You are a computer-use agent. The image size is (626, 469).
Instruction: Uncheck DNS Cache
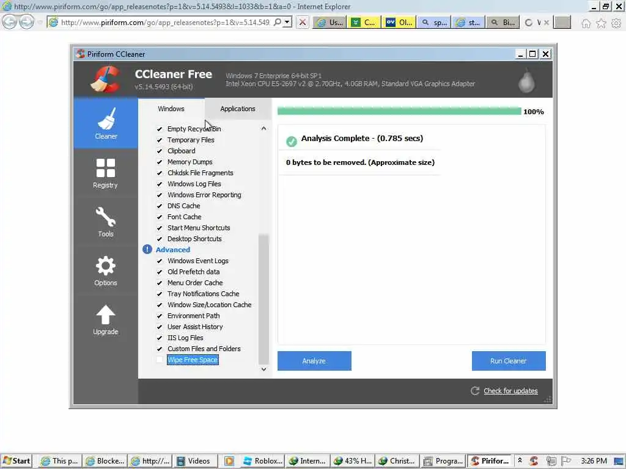pyautogui.click(x=160, y=206)
